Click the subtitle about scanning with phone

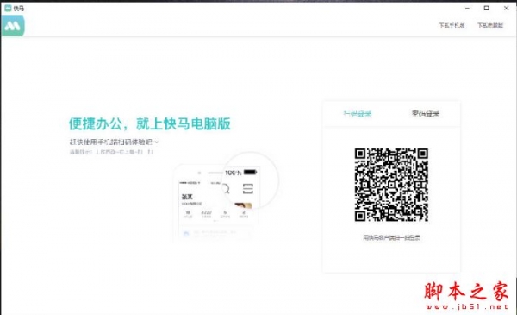tap(114, 142)
